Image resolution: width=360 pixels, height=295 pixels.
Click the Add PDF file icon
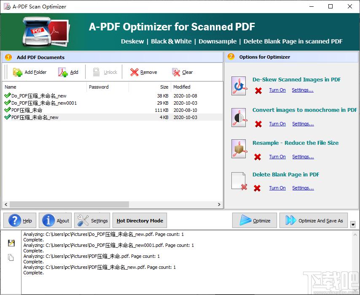(x=63, y=72)
